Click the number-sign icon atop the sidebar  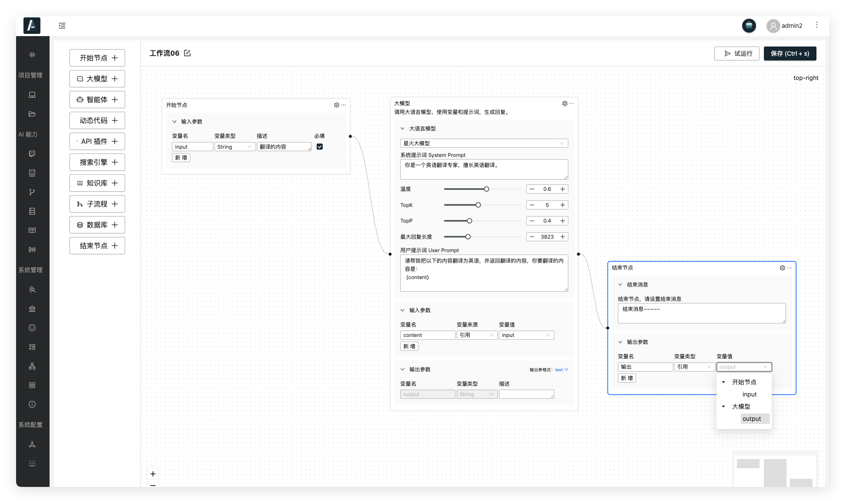32,55
